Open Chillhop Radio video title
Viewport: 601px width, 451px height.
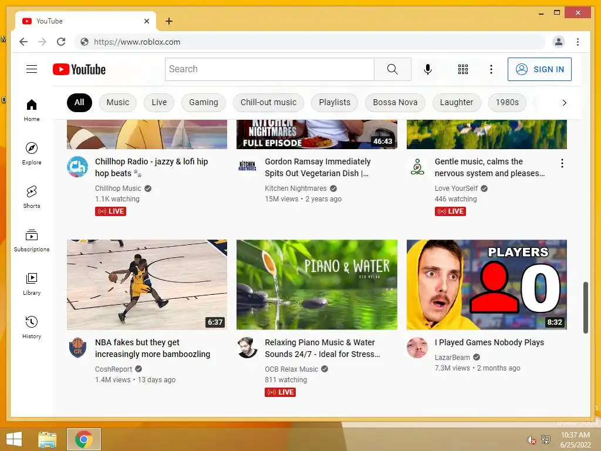coord(151,167)
